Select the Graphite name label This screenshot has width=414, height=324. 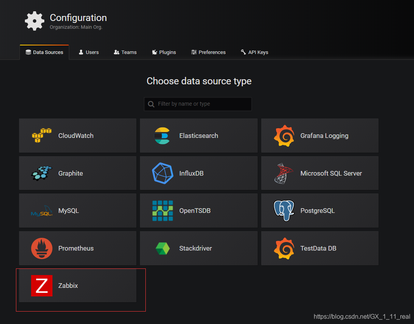tap(70, 173)
